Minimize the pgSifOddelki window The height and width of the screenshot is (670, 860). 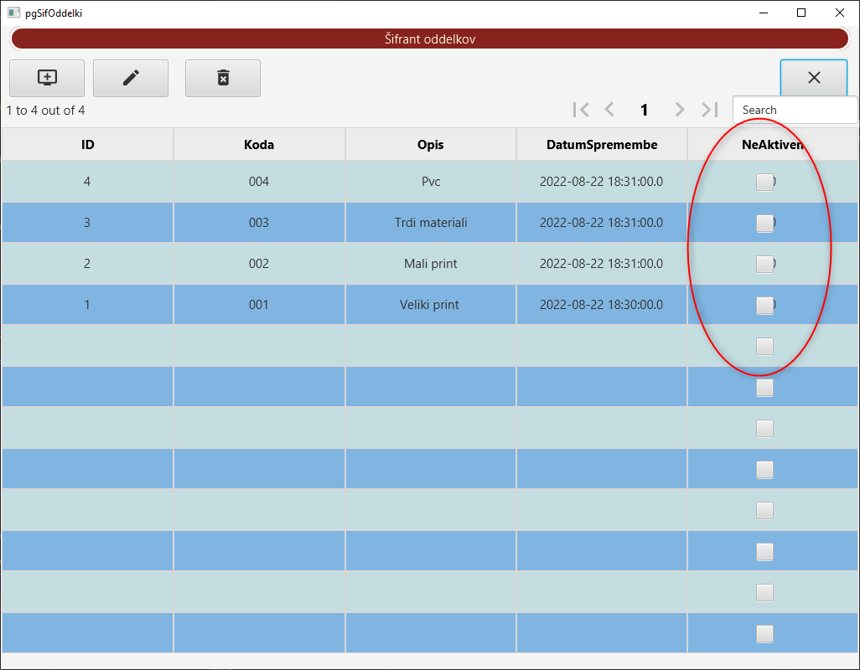click(x=764, y=13)
